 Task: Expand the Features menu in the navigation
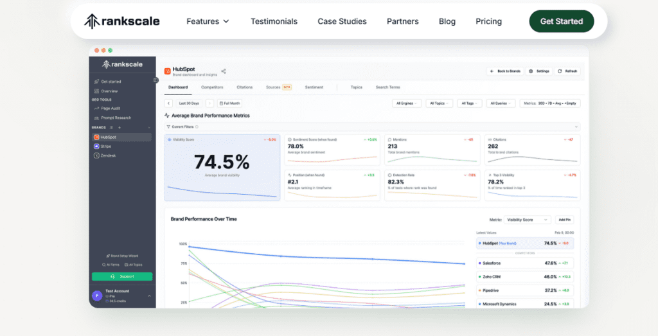(208, 21)
